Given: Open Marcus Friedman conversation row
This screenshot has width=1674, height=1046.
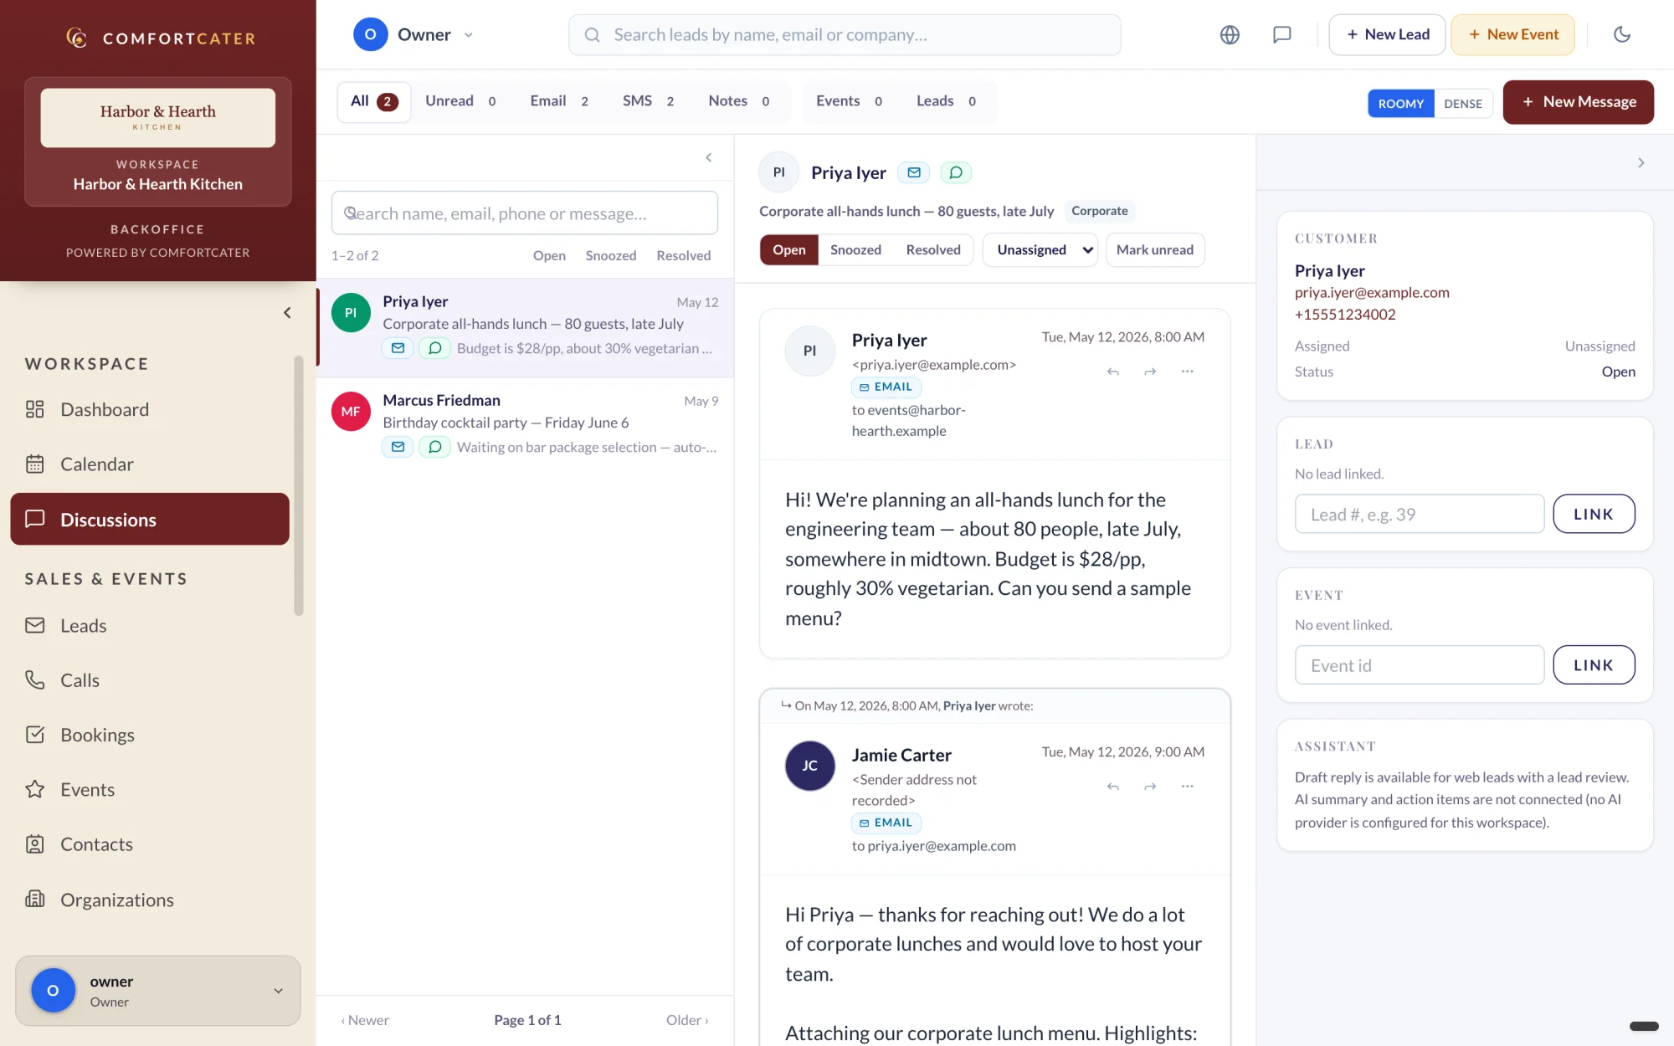Looking at the screenshot, I should [525, 424].
